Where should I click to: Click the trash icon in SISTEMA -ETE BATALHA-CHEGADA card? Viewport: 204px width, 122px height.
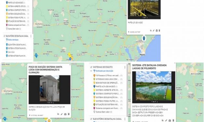tap(173, 120)
